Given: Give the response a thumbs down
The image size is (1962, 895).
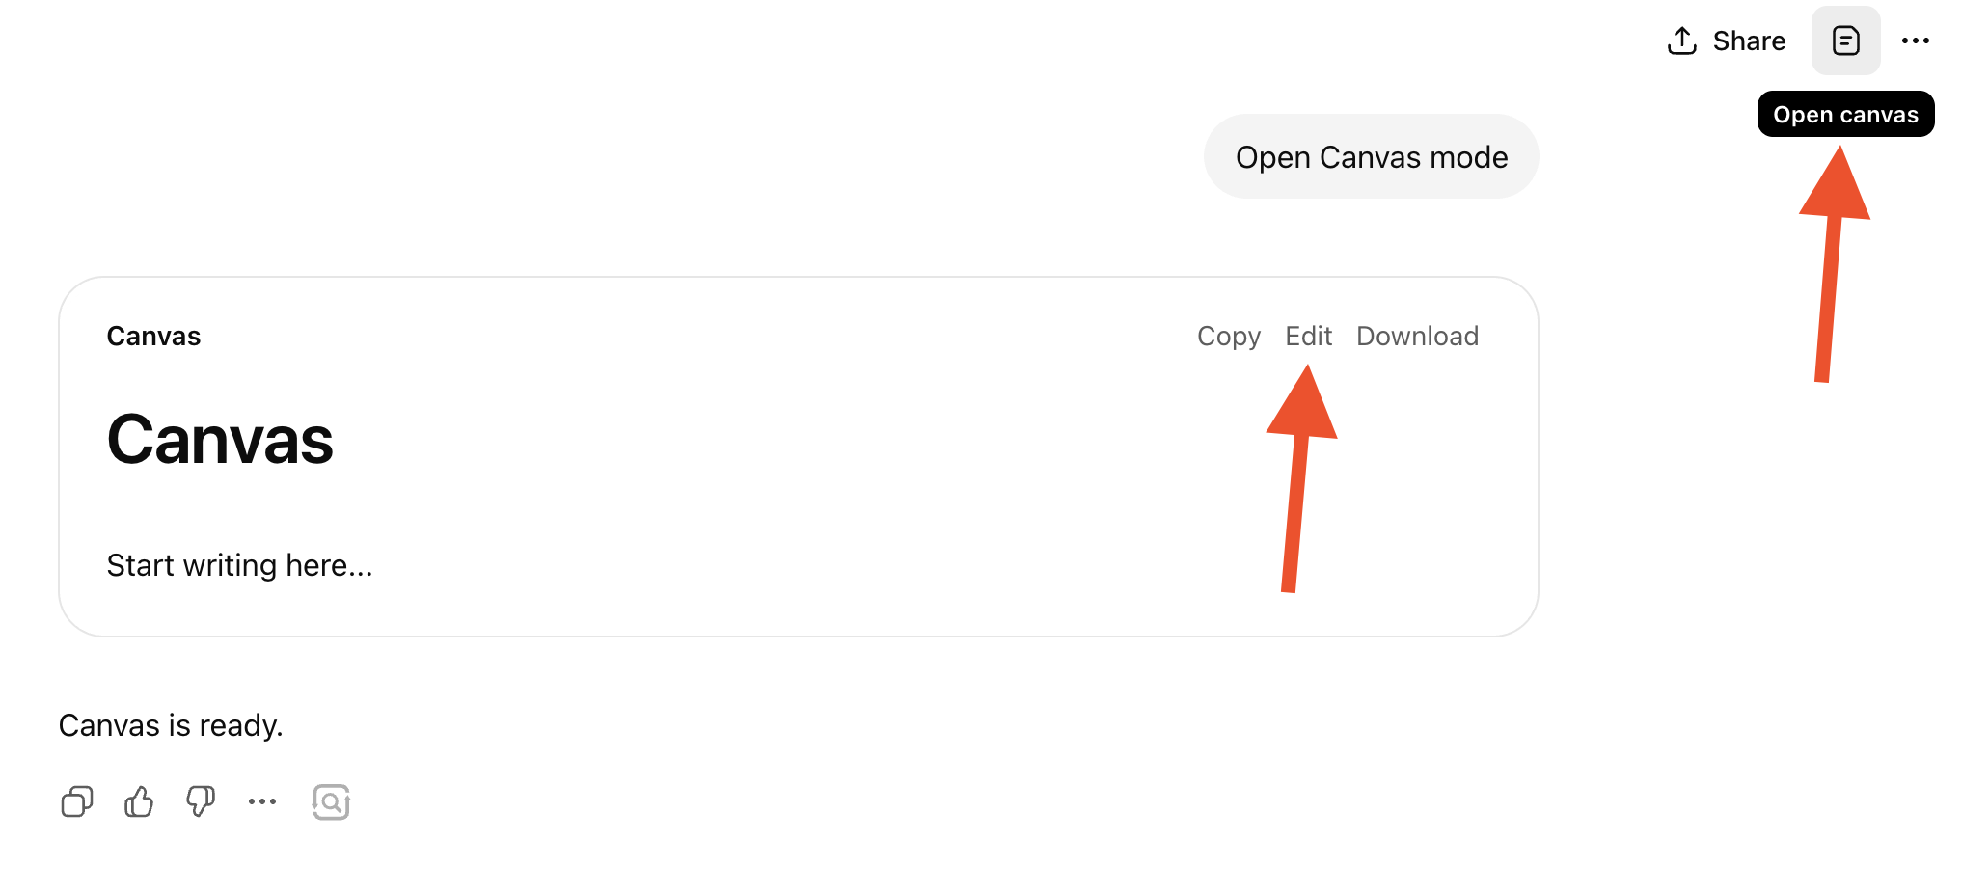Looking at the screenshot, I should [201, 801].
